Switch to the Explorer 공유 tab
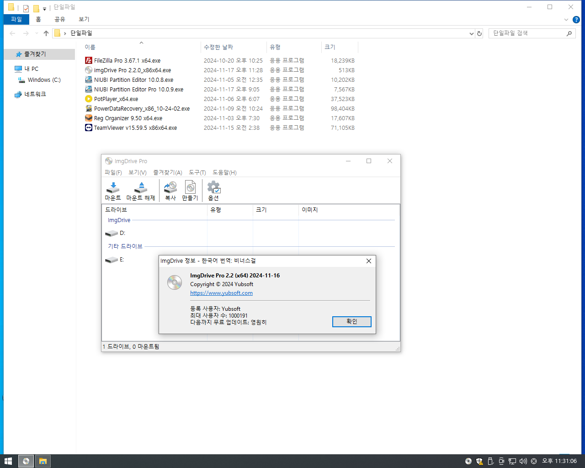585x468 pixels. (60, 19)
